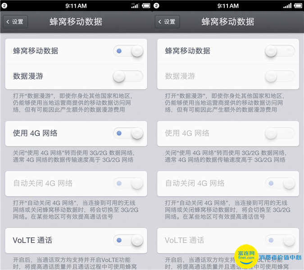Toggle 数据漫游 switch in left phone screen
Screen dimensions: 304x270
point(128,76)
